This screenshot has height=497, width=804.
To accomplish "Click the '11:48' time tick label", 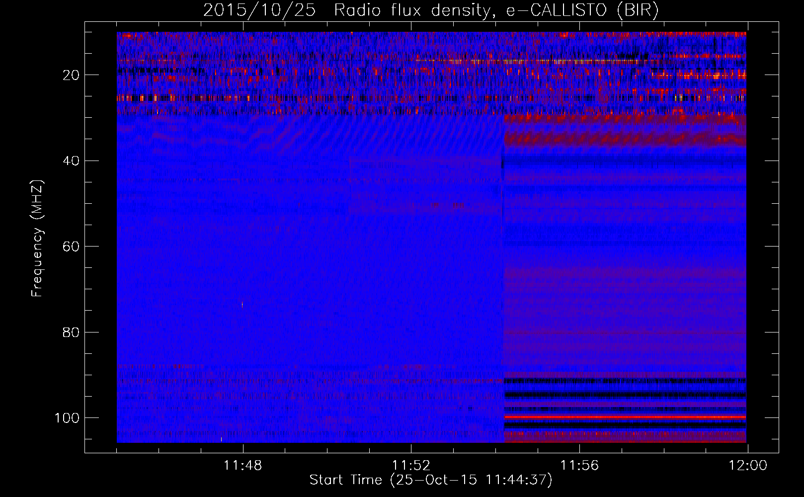I will (x=242, y=466).
